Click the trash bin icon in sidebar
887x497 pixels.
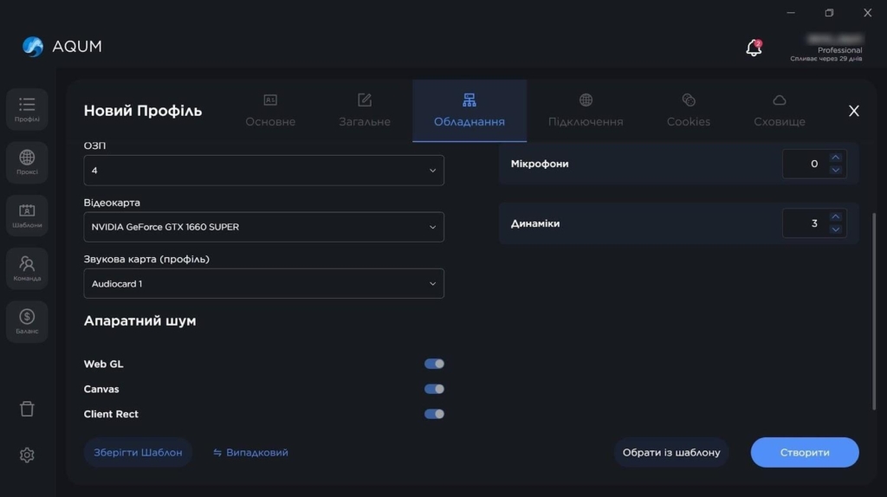tap(27, 409)
